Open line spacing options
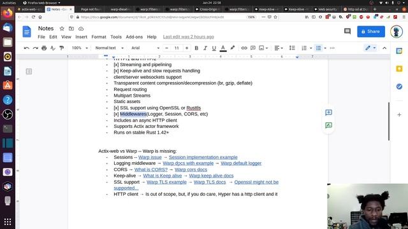 pyautogui.click(x=292, y=48)
